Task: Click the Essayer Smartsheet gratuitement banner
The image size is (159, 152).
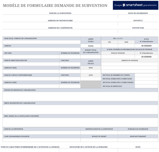Action: tap(135, 5)
